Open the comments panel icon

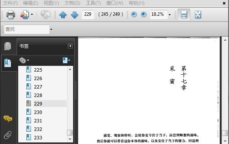[8, 119]
